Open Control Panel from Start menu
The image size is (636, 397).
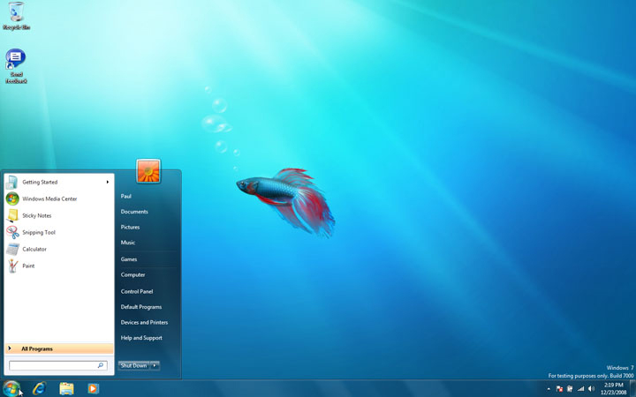[x=137, y=291]
